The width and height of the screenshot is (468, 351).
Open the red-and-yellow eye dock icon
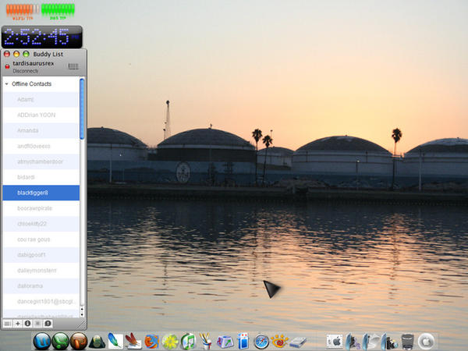point(279,342)
